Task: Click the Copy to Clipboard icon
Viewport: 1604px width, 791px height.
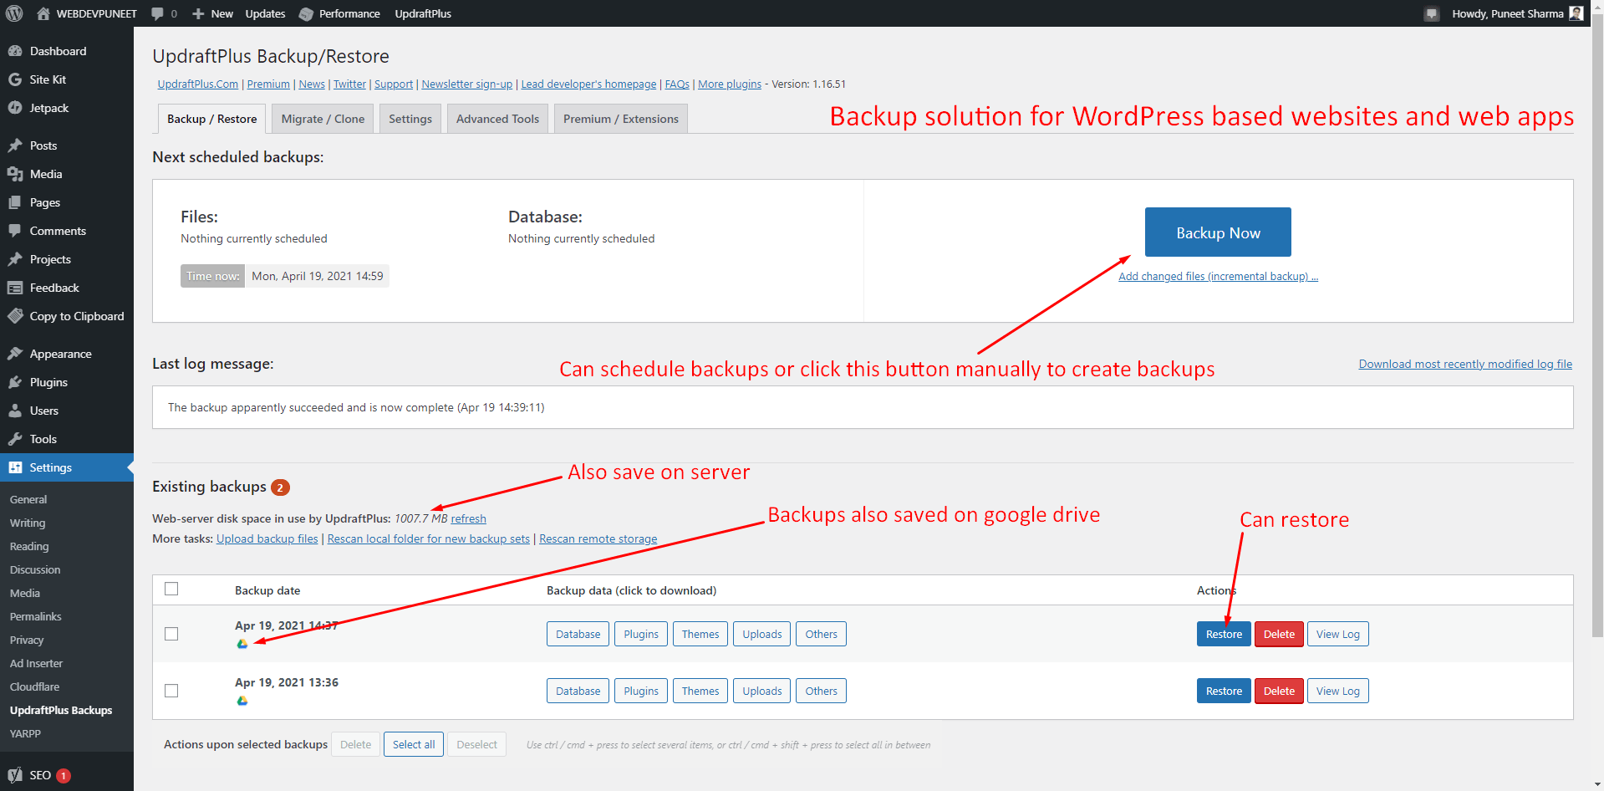Action: (x=15, y=316)
